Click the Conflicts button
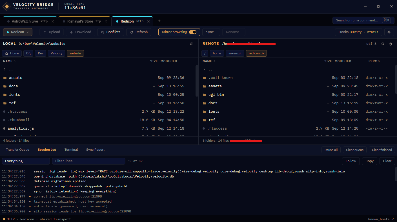 tap(111, 32)
